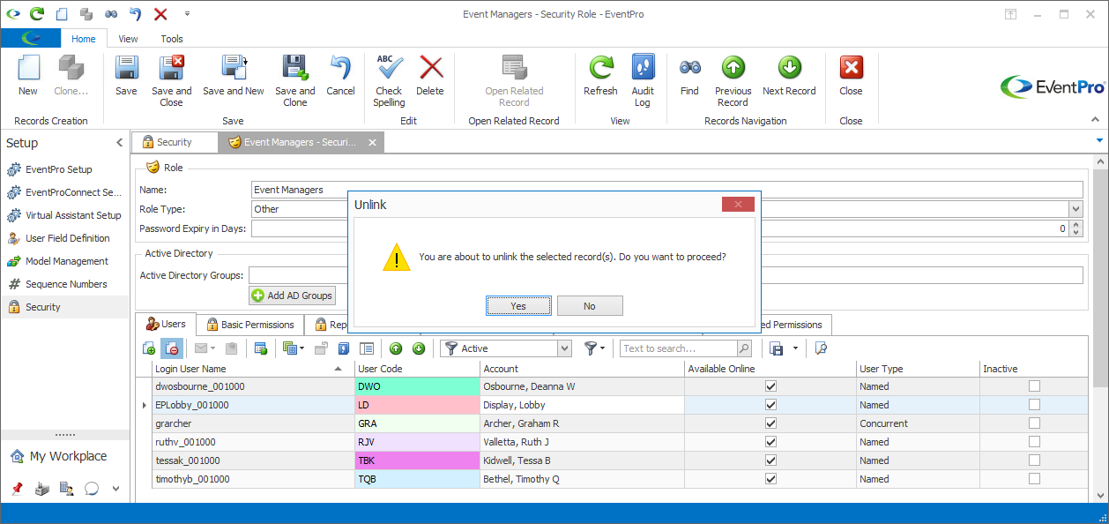Screen dimensions: 1109x524
Task: Click Add AD Groups button
Action: [x=292, y=296]
